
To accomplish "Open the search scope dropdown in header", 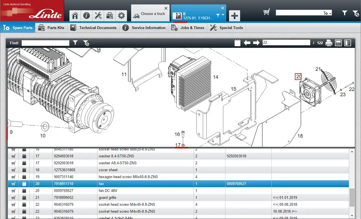I will click(x=327, y=13).
